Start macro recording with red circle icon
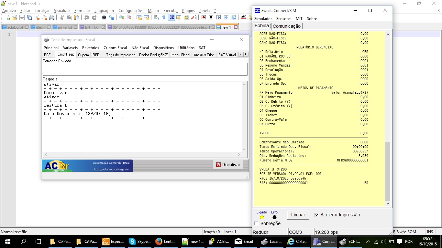The image size is (442, 248). coord(204,17)
